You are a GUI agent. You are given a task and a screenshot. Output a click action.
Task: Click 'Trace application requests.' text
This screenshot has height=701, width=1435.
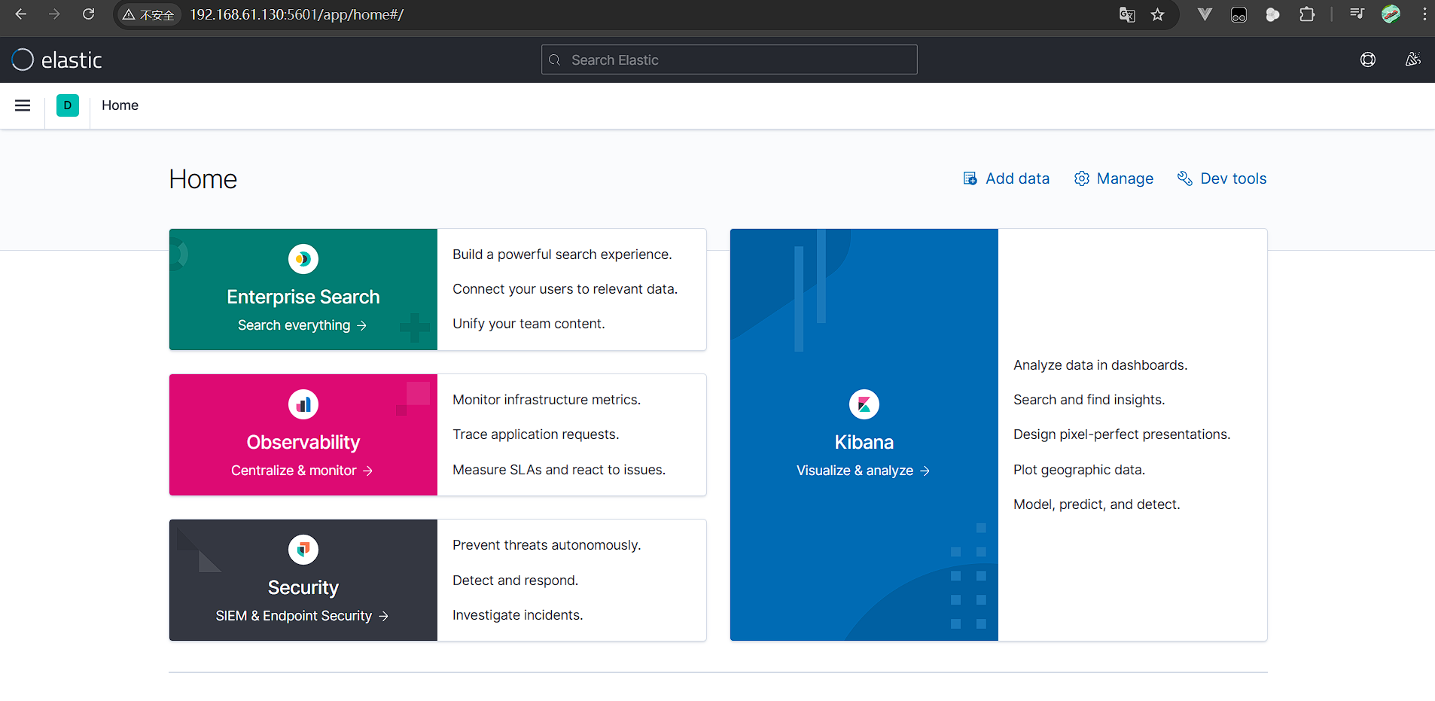point(536,434)
